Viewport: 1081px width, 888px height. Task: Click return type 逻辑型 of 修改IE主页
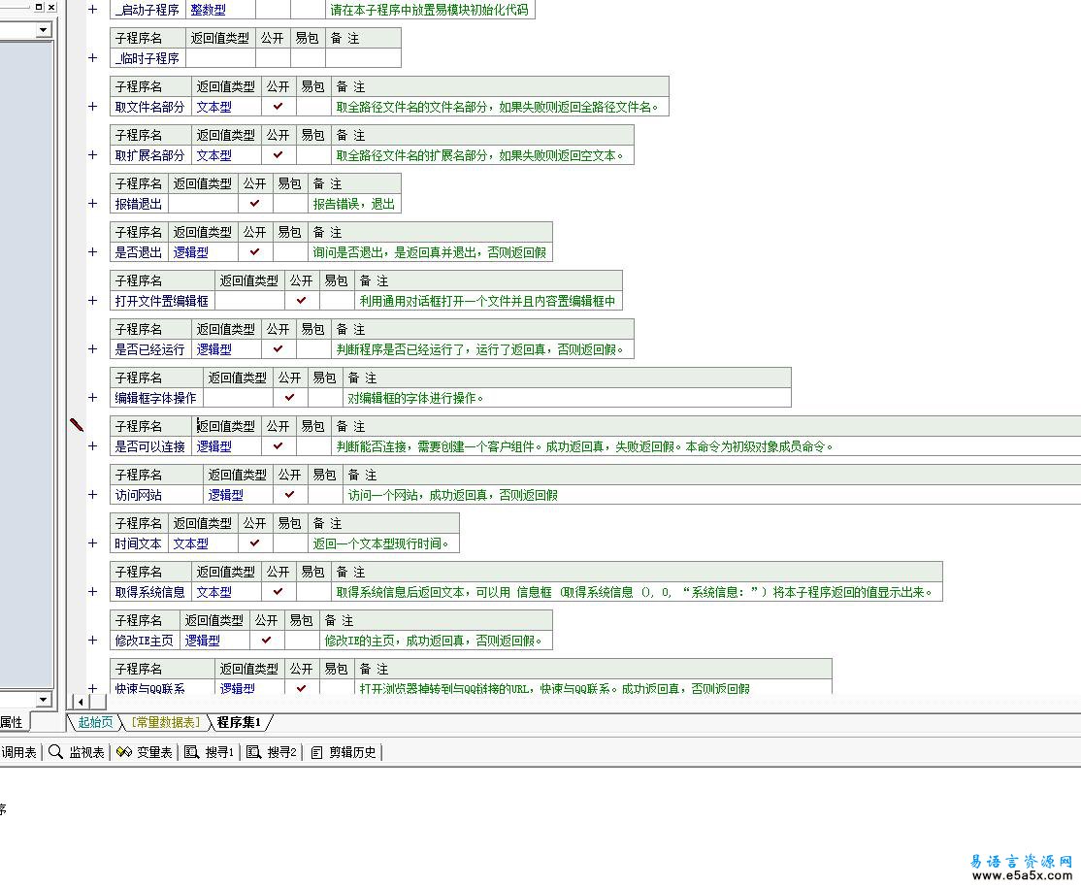tap(203, 641)
